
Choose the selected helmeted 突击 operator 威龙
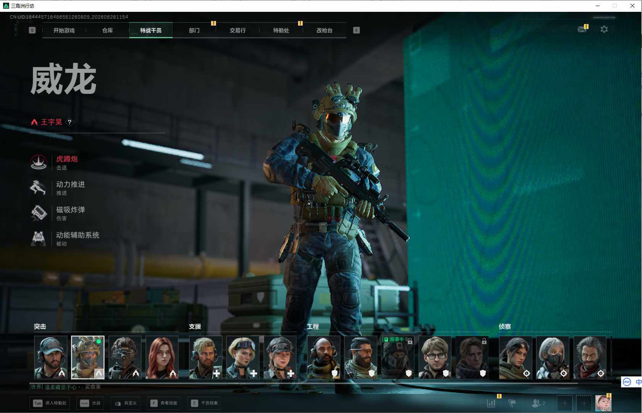(x=88, y=357)
